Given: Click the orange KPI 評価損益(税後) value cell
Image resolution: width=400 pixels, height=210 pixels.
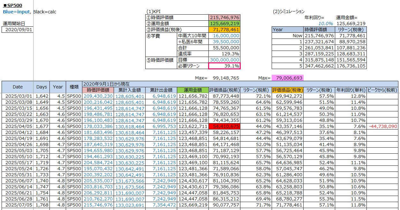Looking at the screenshot, I should (224, 30).
